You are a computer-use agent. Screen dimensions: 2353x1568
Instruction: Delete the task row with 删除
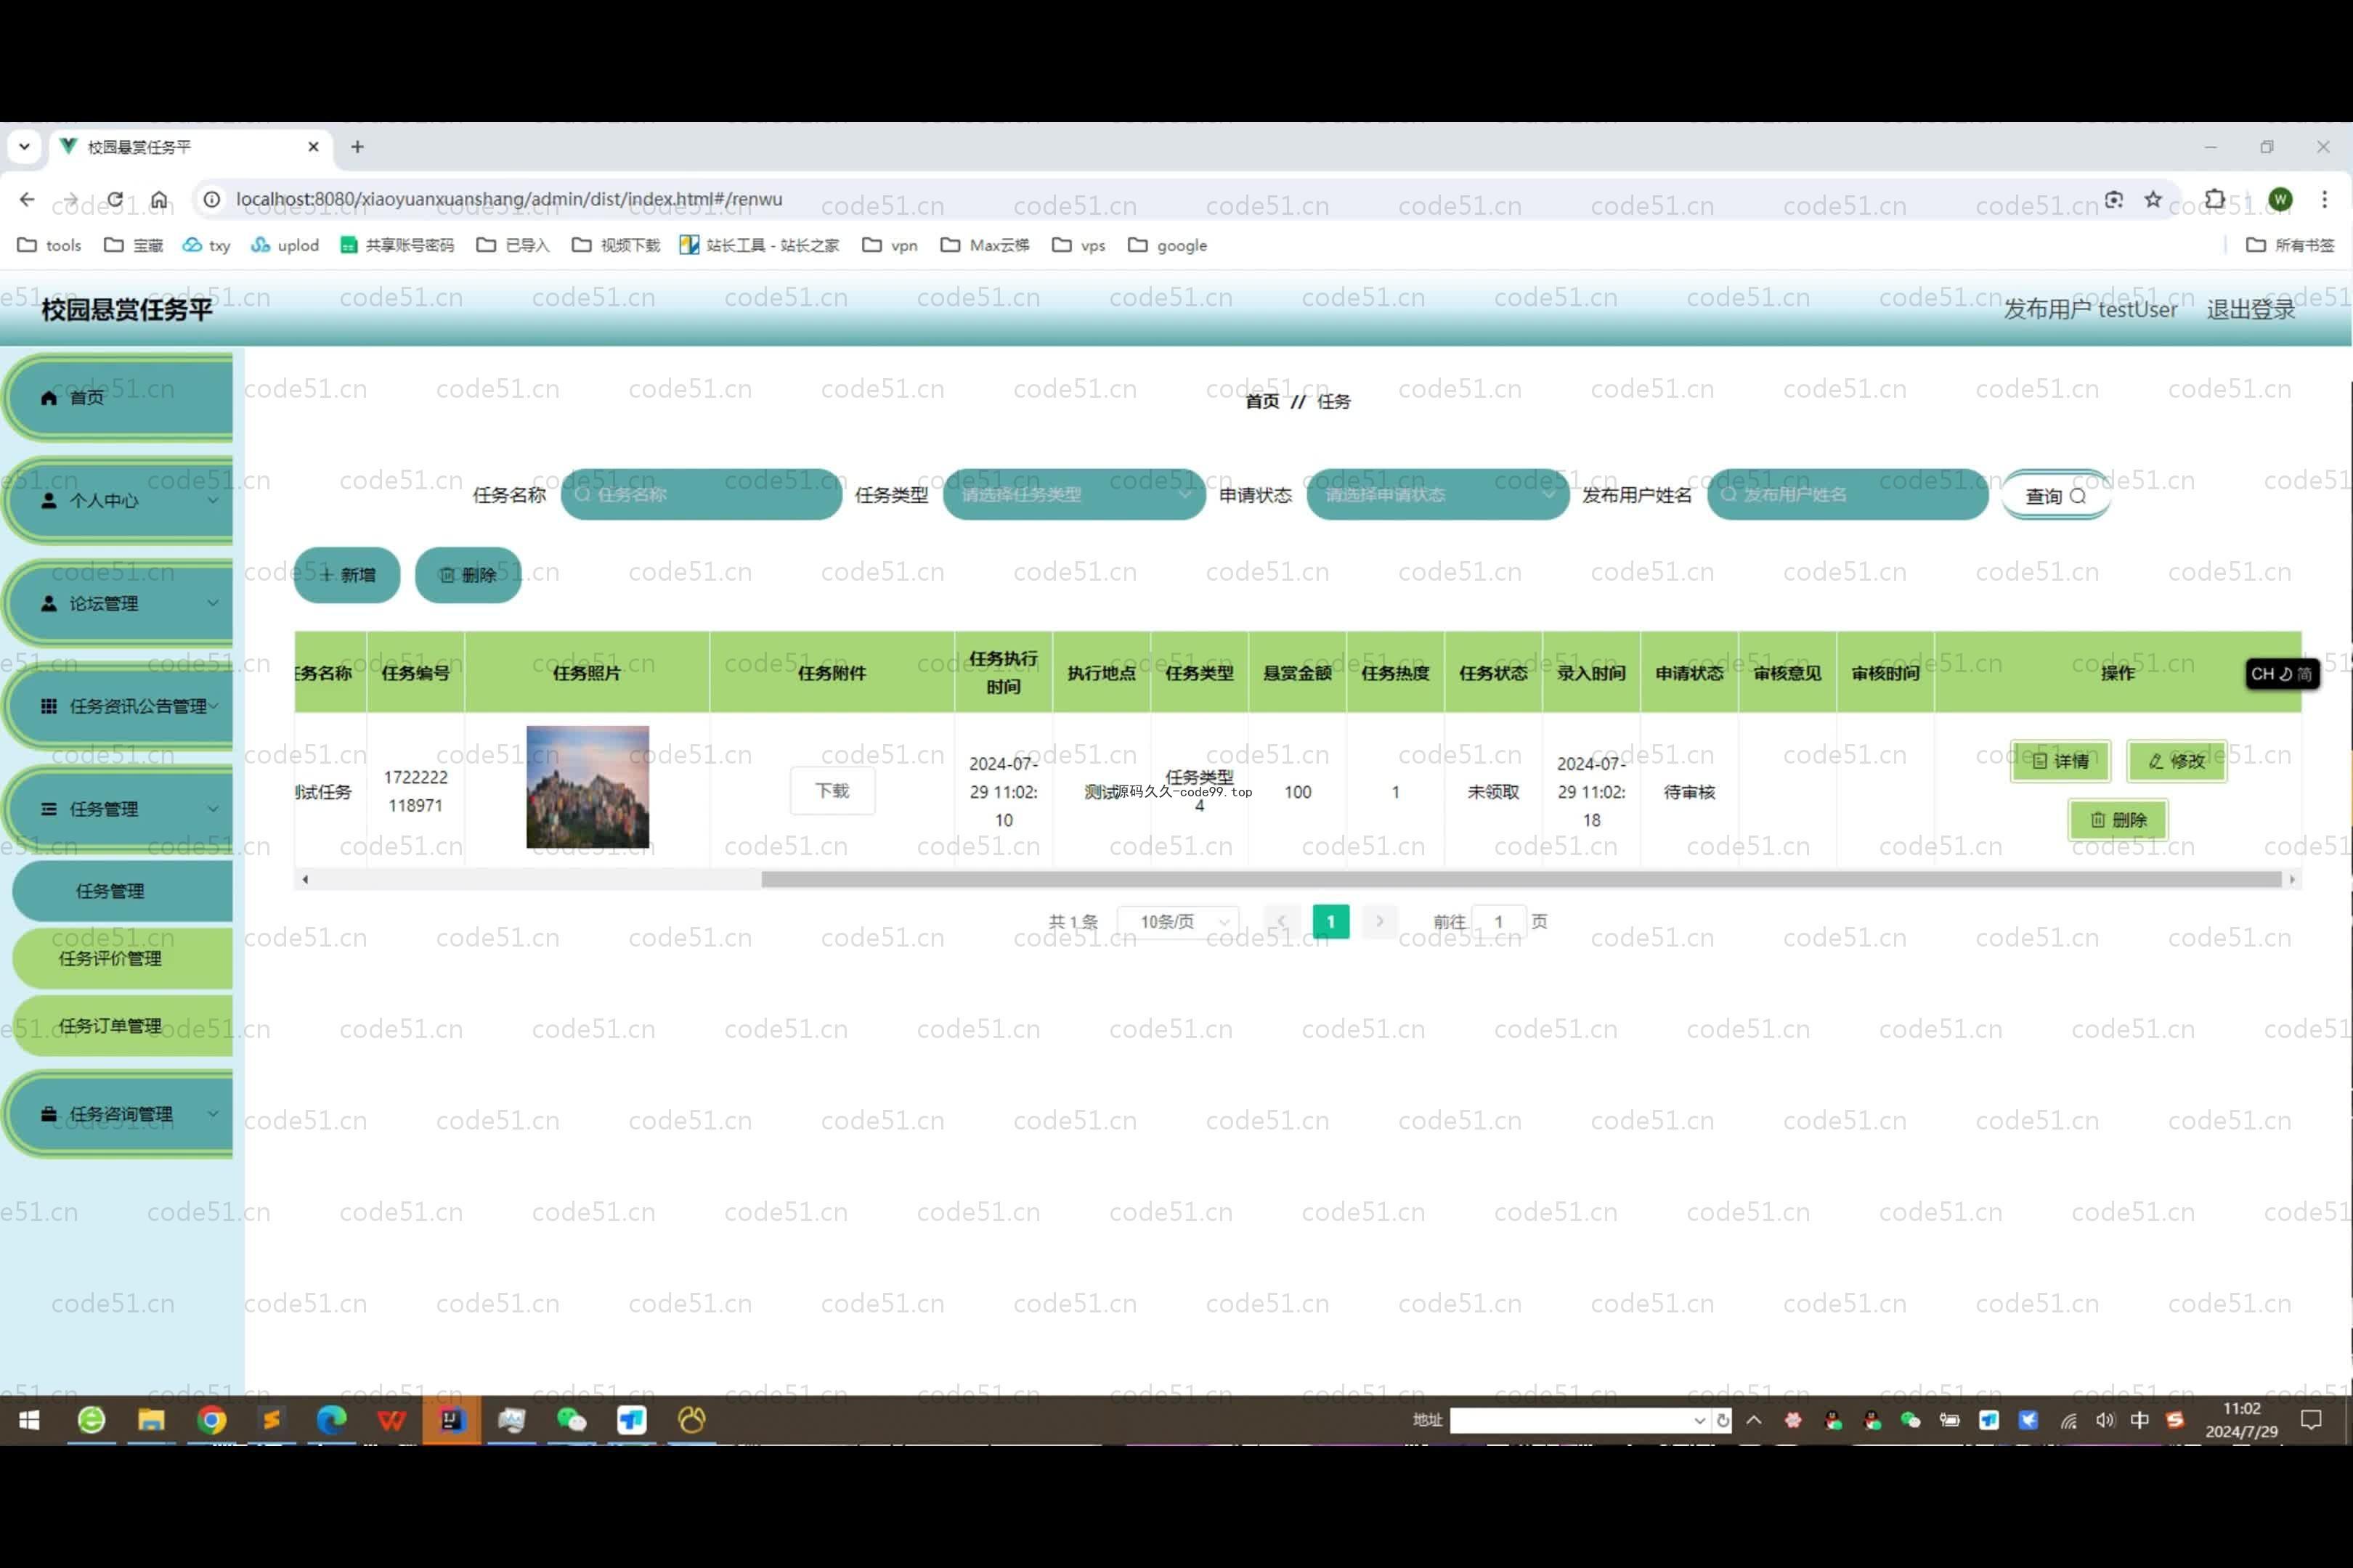click(x=2118, y=820)
